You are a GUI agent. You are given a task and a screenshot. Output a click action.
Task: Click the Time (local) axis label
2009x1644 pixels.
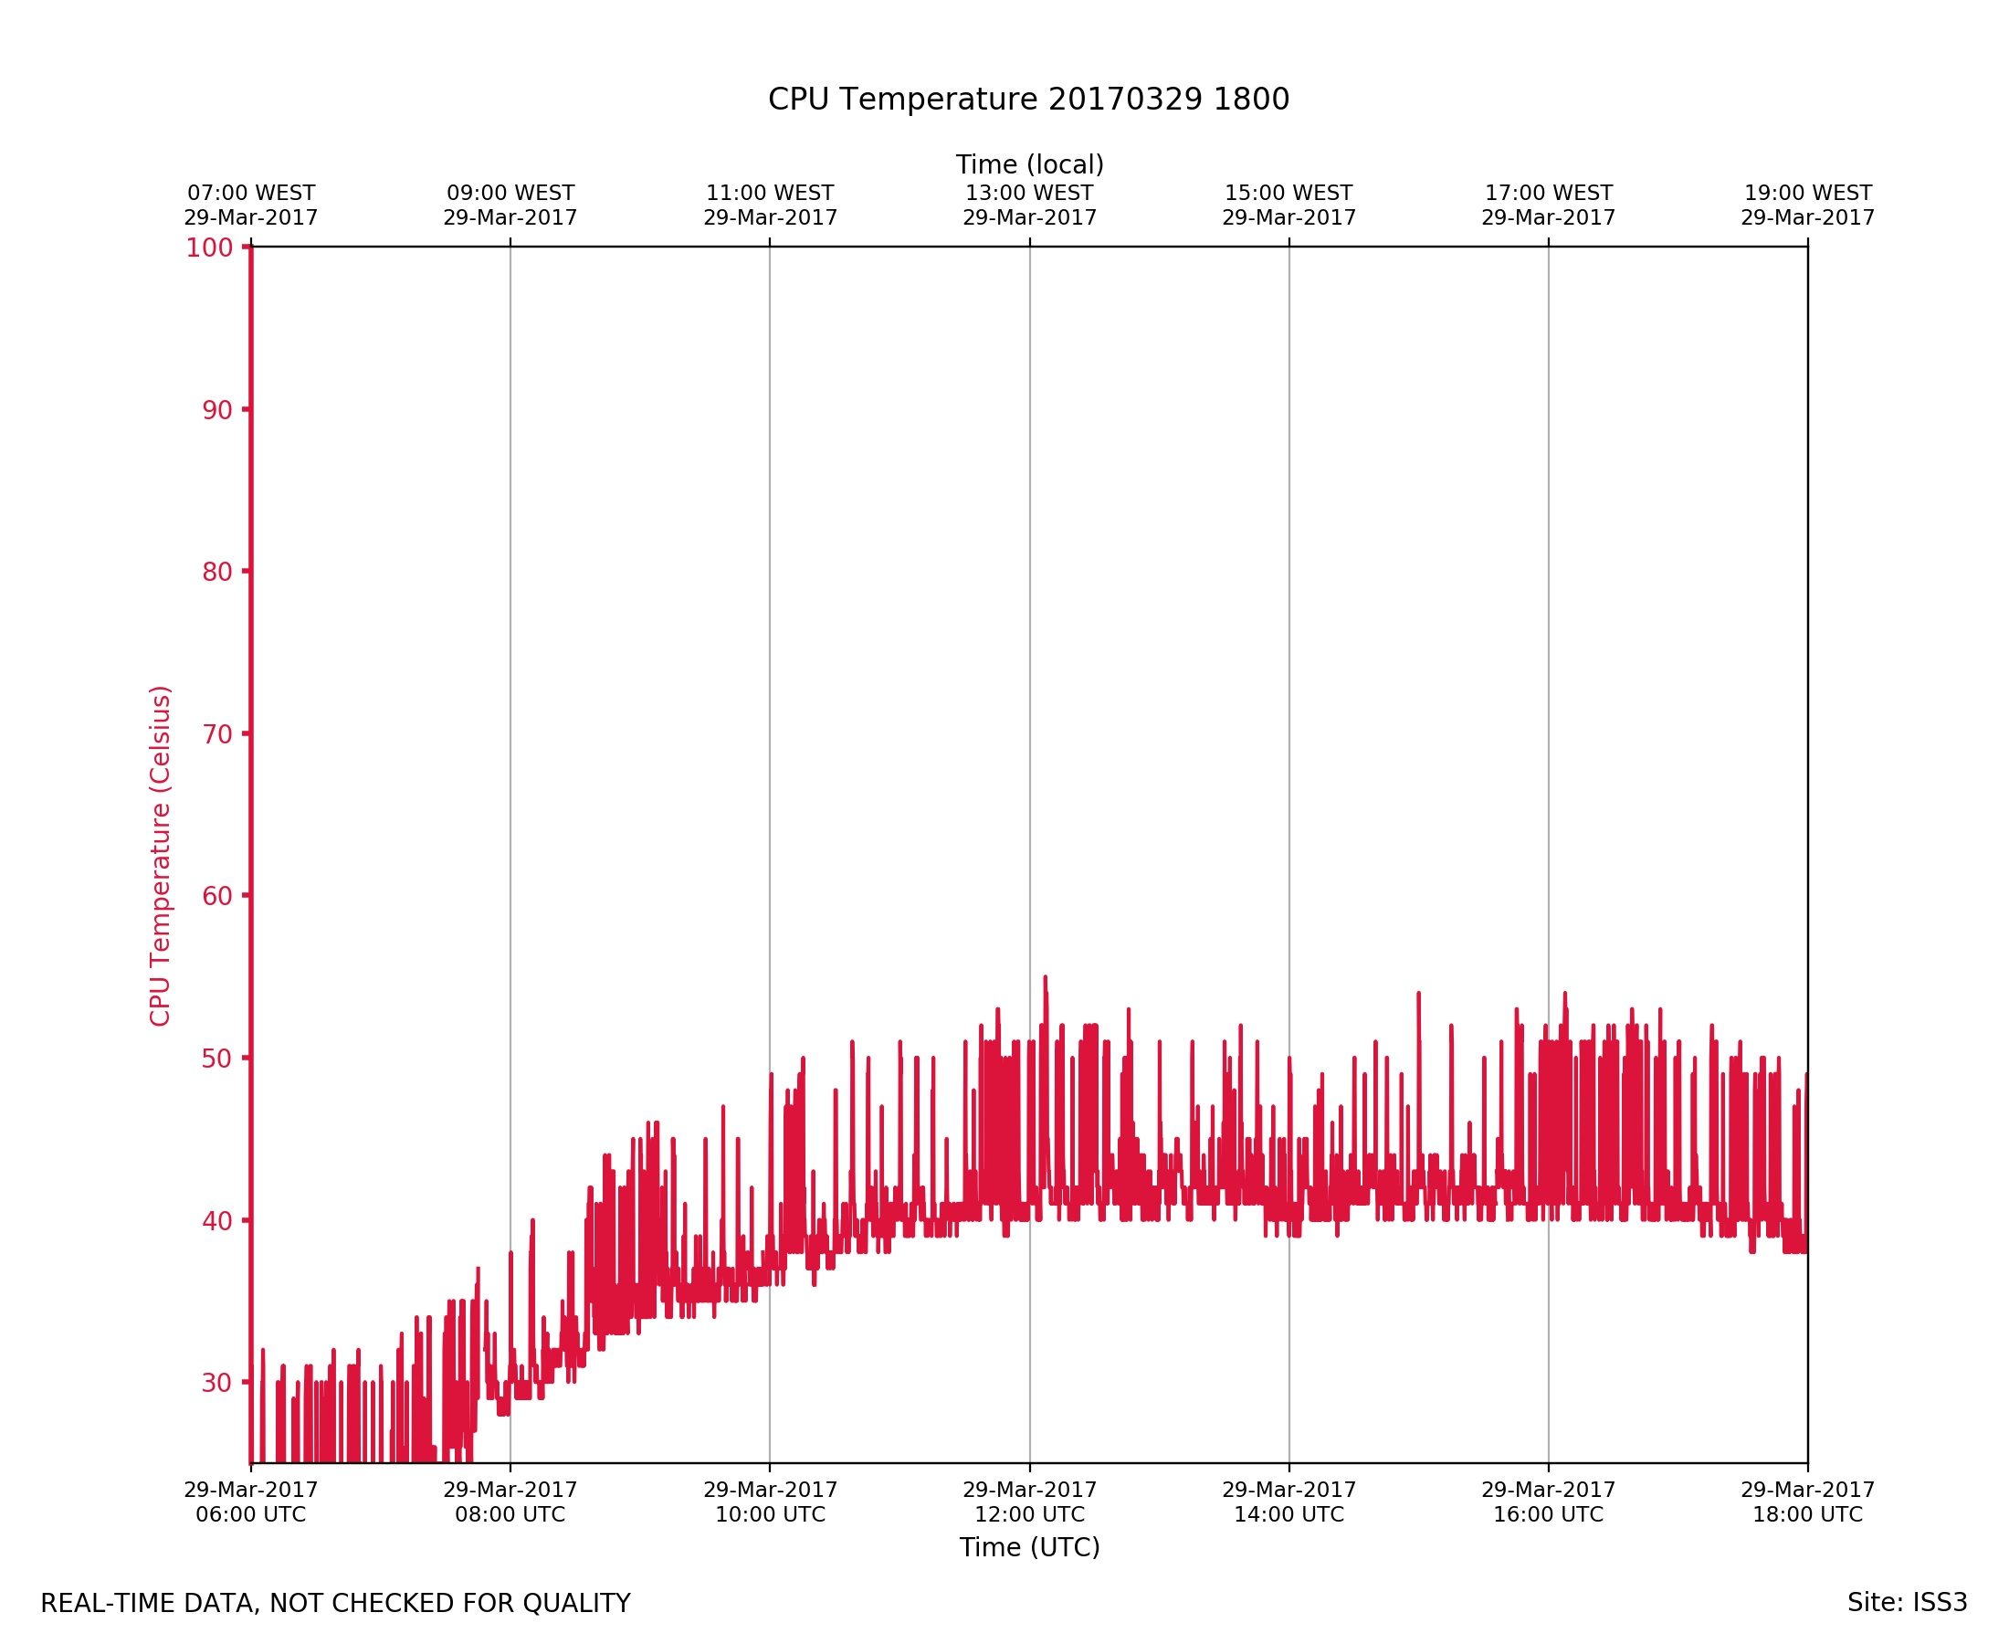[x=1029, y=164]
